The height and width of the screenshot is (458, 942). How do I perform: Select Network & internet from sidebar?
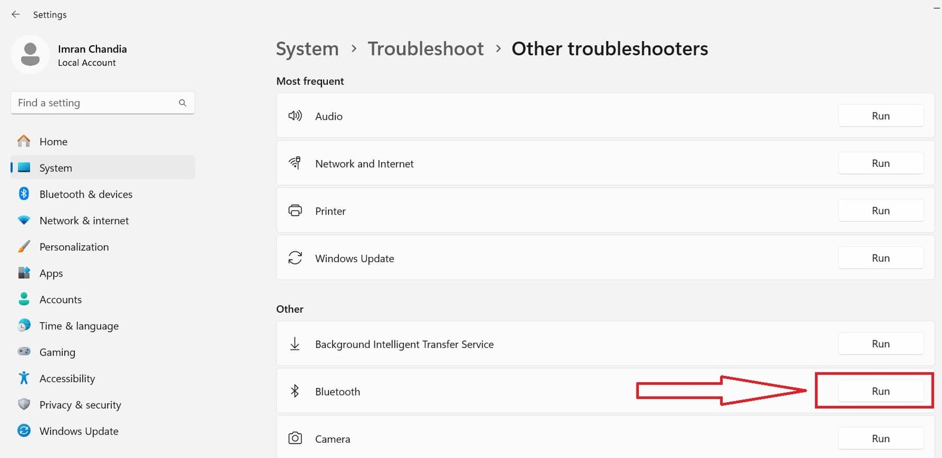click(x=84, y=220)
